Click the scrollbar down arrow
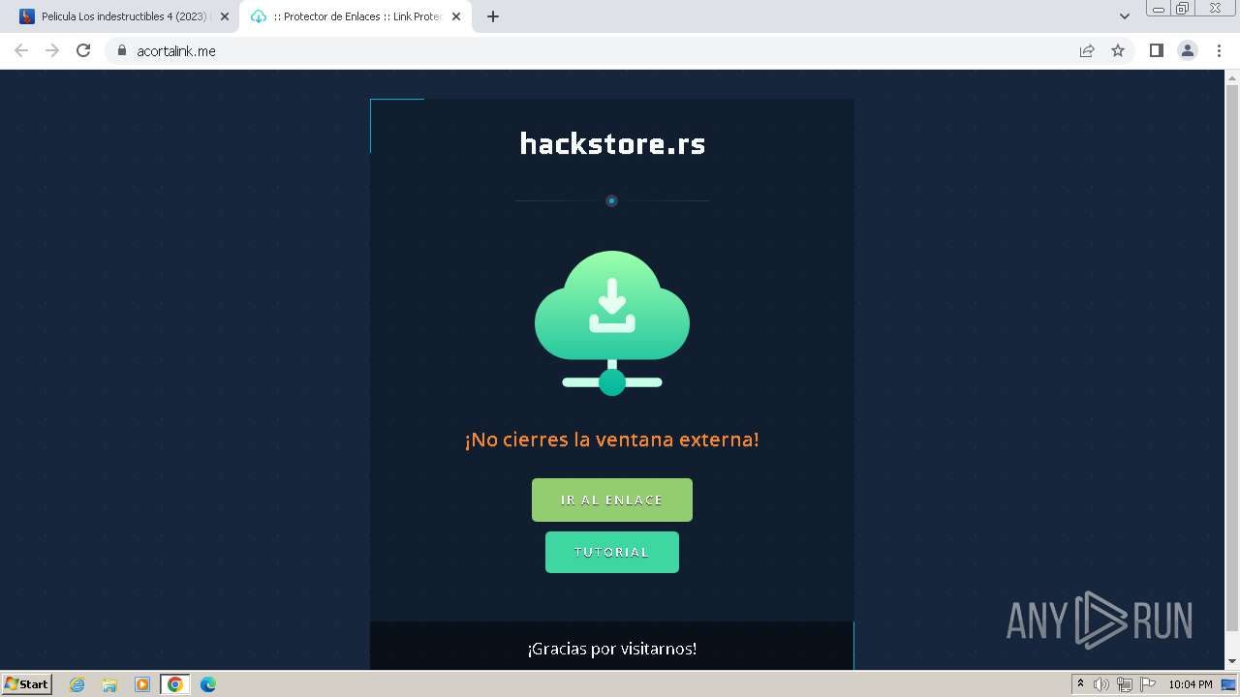This screenshot has height=697, width=1240. (x=1232, y=662)
